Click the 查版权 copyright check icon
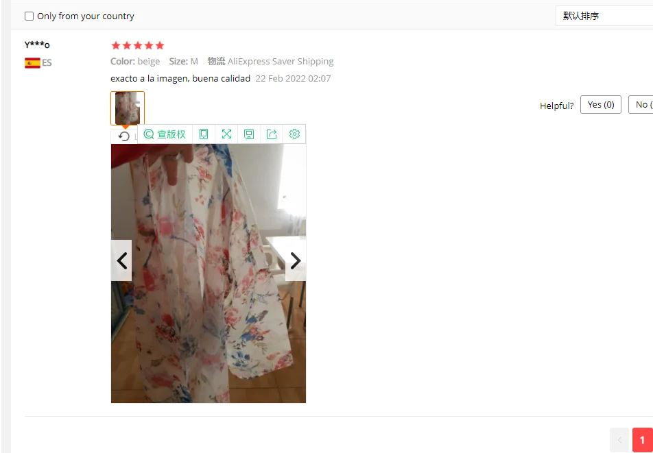653x453 pixels. tap(149, 134)
